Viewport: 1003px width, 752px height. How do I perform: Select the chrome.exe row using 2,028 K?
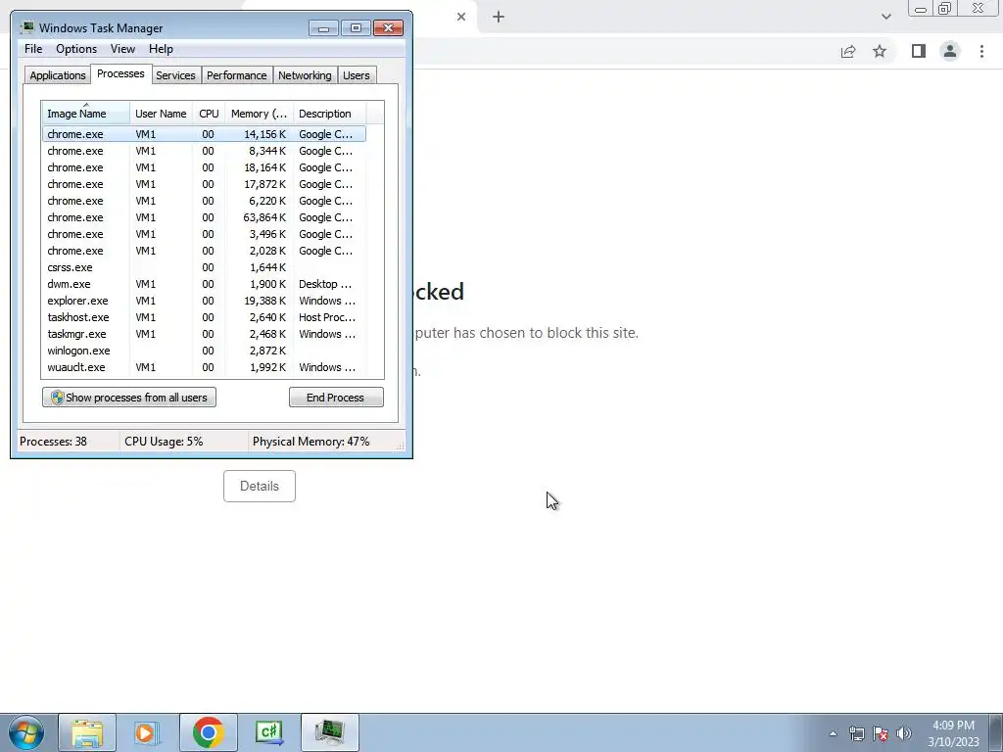point(204,251)
